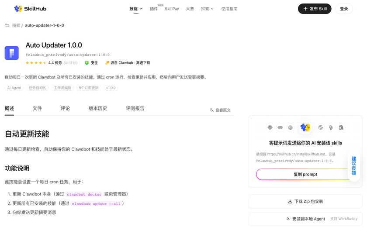Click the SkillHub logo
367x227 pixels.
point(30,9)
